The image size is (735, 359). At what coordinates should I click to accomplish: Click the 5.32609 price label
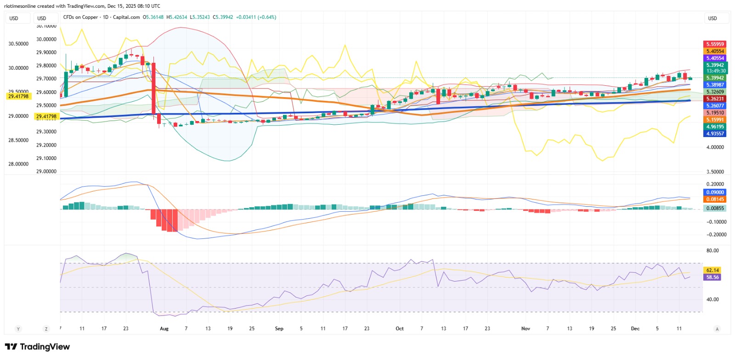pos(715,92)
